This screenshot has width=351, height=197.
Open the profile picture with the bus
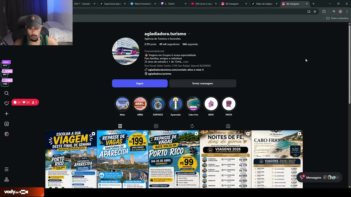[x=126, y=51]
